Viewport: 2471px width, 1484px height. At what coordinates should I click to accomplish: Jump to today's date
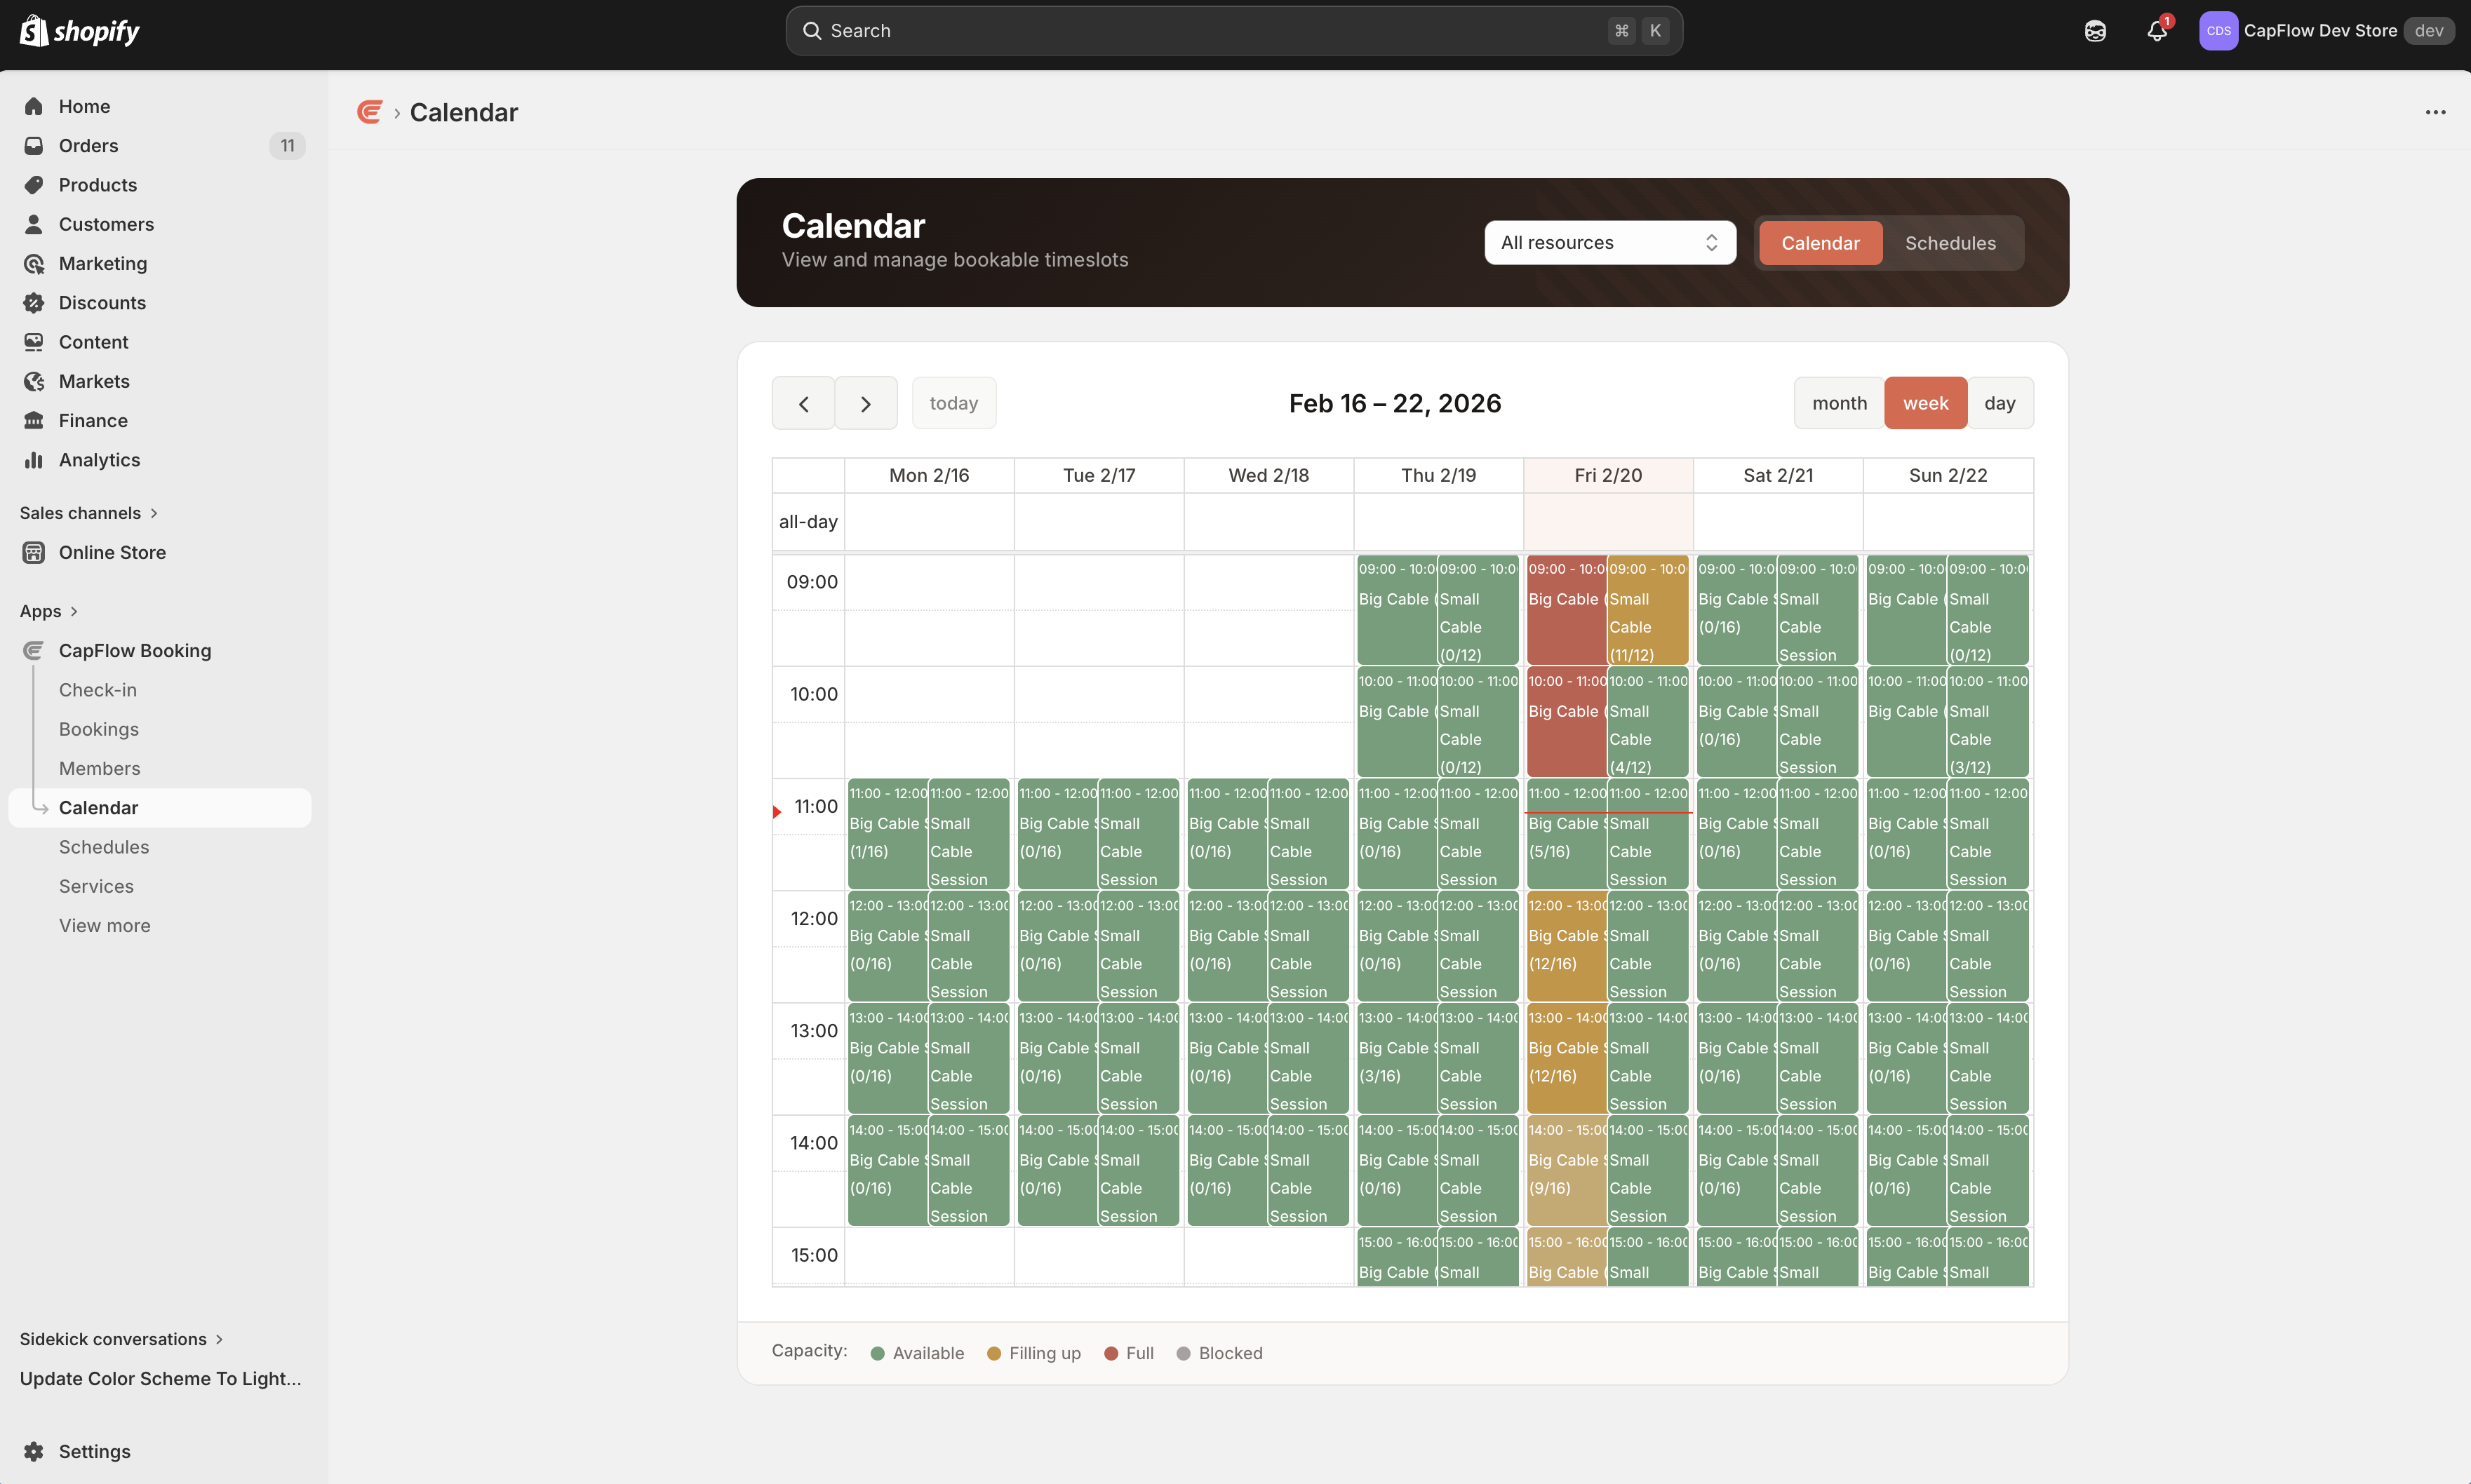[953, 402]
